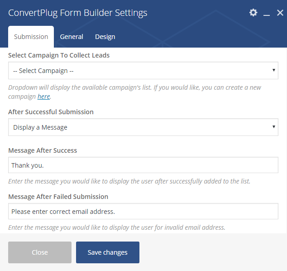Minimize the Form Builder Settings panel
The width and height of the screenshot is (287, 271).
(267, 15)
